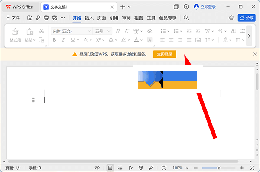Click the character shading A icon
Screen dimensions: 260x172
[149, 40]
